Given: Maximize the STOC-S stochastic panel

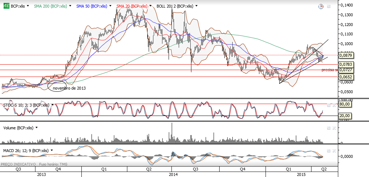Looking at the screenshot, I should click(x=329, y=105).
